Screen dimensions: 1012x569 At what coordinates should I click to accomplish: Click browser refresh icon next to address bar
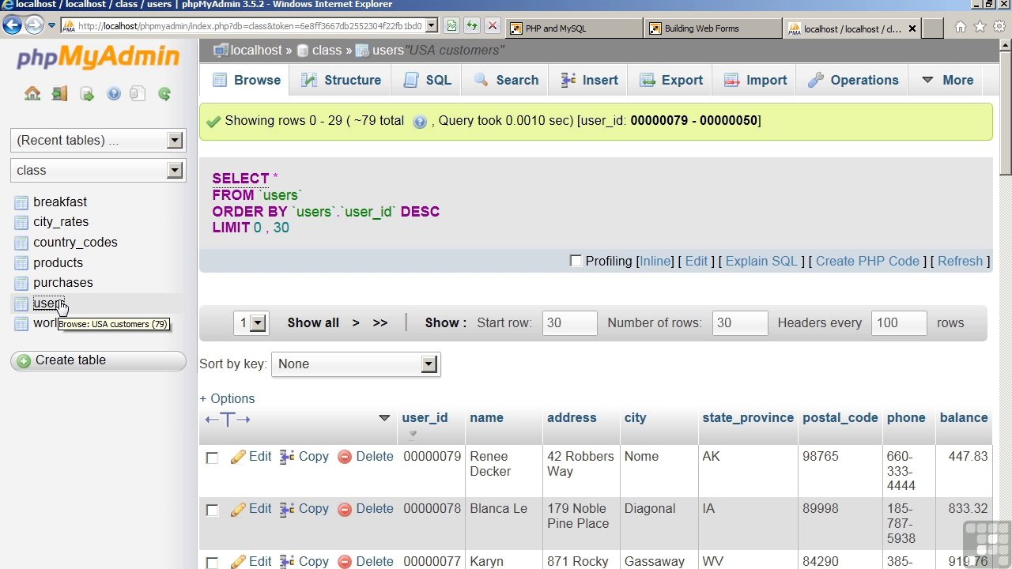click(x=472, y=26)
